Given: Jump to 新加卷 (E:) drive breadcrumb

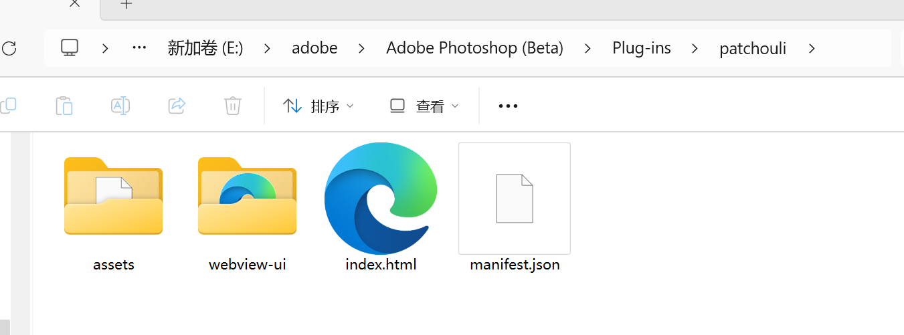Looking at the screenshot, I should (205, 48).
